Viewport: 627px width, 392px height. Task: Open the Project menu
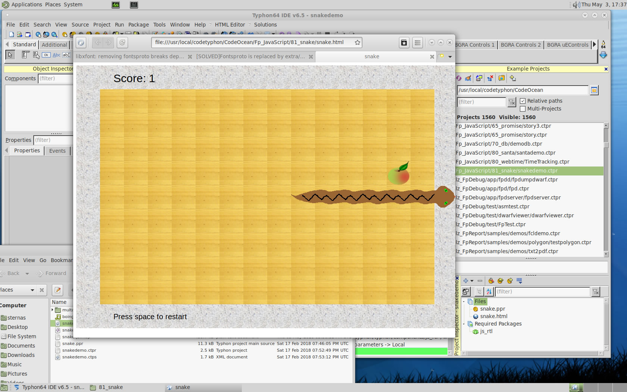point(102,25)
